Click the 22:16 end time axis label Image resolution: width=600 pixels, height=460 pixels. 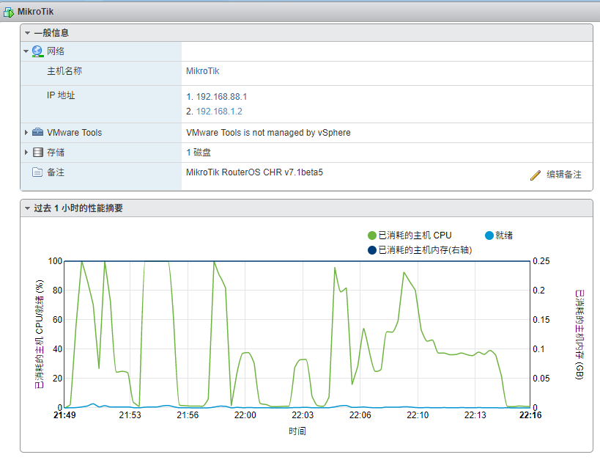click(x=529, y=415)
